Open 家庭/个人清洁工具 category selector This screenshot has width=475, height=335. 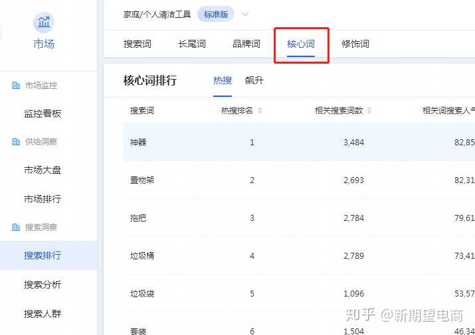(x=157, y=14)
